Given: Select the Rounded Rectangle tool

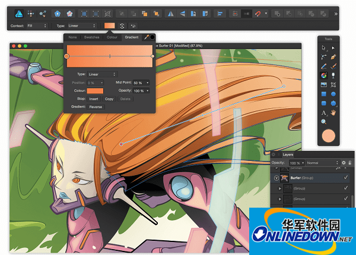Looking at the screenshot, I should click(x=323, y=104).
